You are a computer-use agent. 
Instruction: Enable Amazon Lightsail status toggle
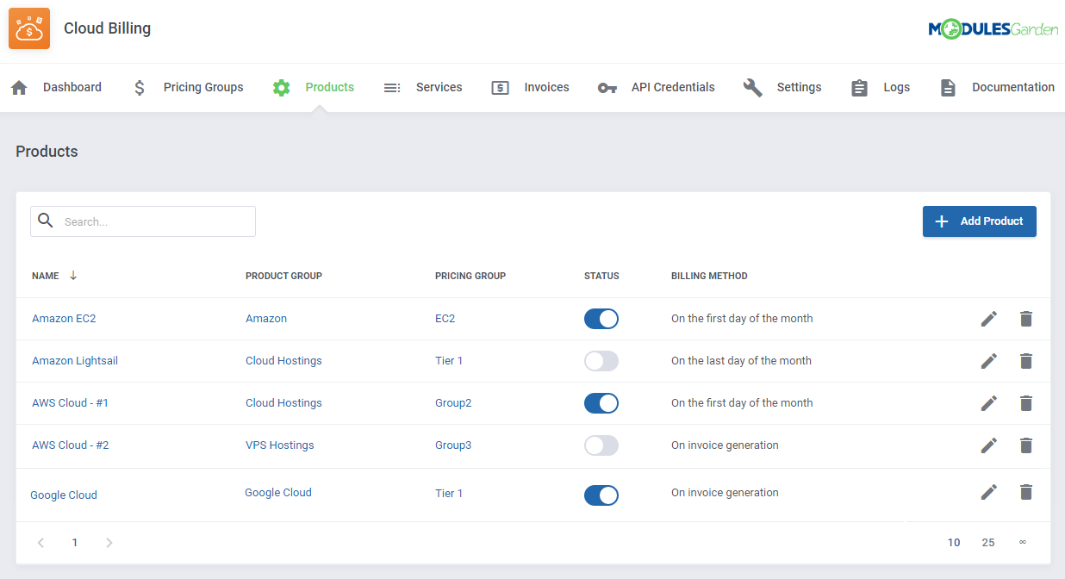[x=601, y=361]
